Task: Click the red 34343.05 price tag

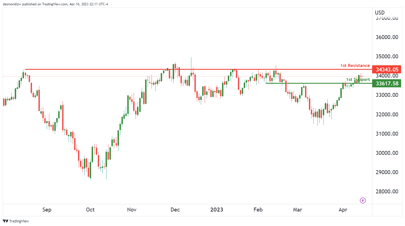Action: click(387, 69)
